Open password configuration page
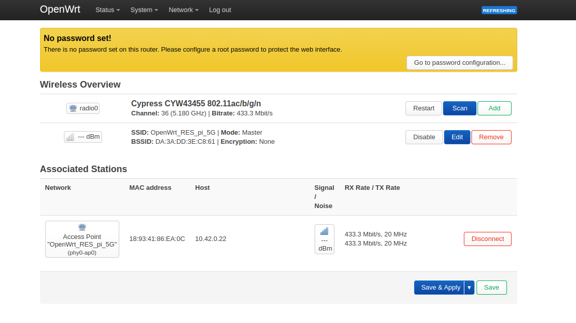This screenshot has width=576, height=323. click(459, 63)
